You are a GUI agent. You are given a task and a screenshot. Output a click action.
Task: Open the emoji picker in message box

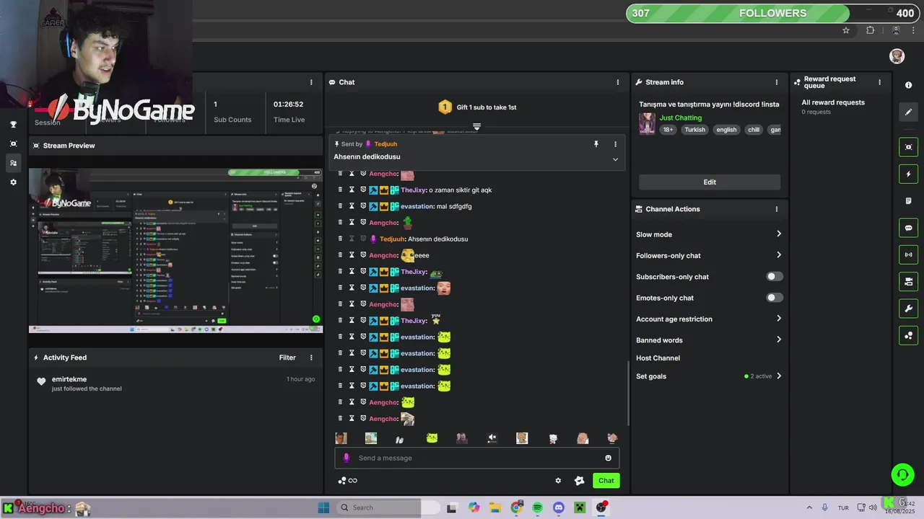(x=608, y=458)
